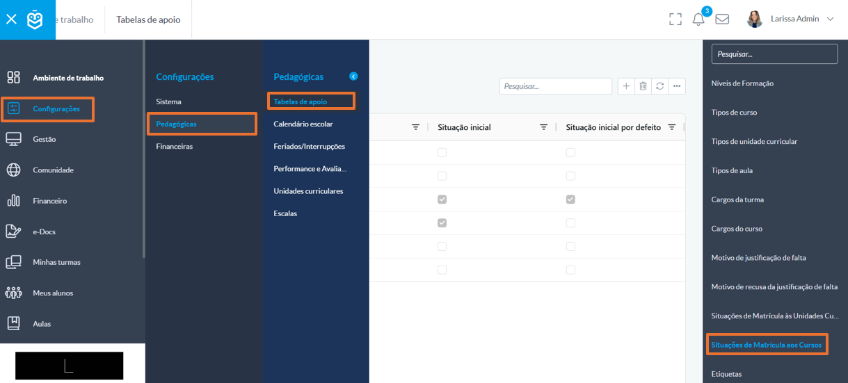Click Minhas turmas icon
This screenshot has width=848, height=383.
13,262
